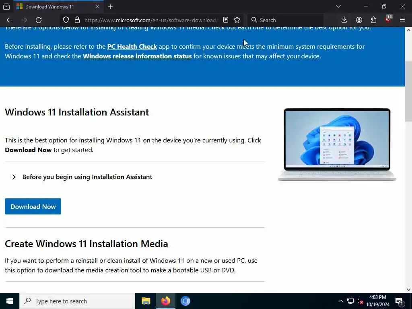412x309 pixels.
Task: Reload the current page
Action: point(39,20)
